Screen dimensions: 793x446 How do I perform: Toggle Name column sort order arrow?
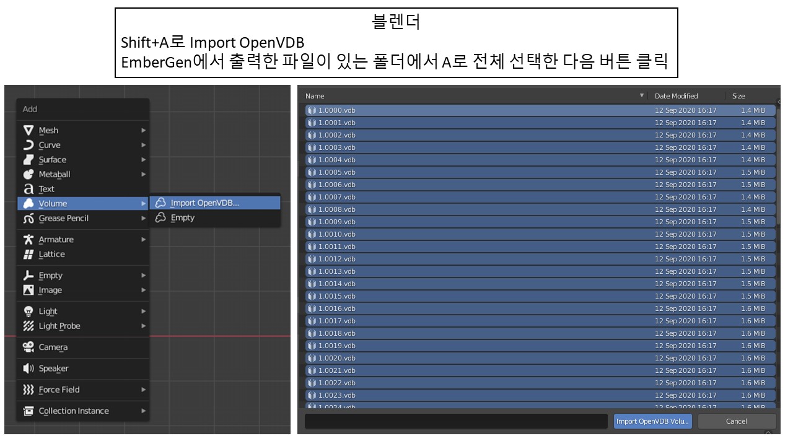tap(642, 96)
